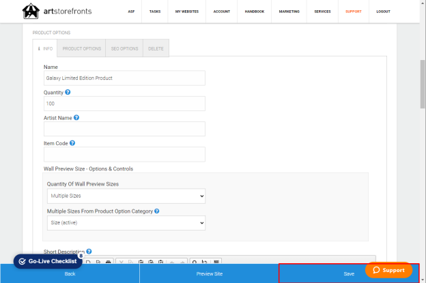Click the page's vertical scrollbar thumb
Screen dimensions: 426x283
[x=423, y=84]
